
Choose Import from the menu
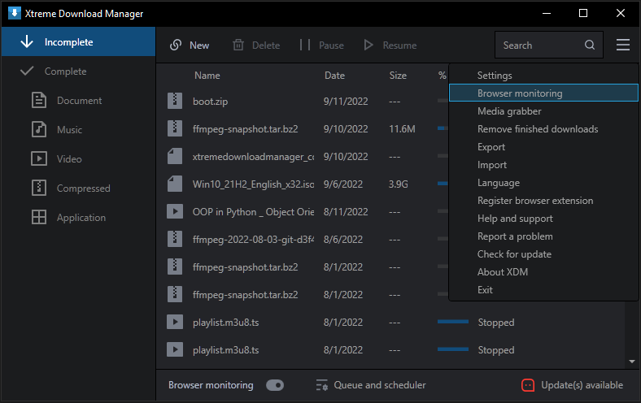pos(543,165)
